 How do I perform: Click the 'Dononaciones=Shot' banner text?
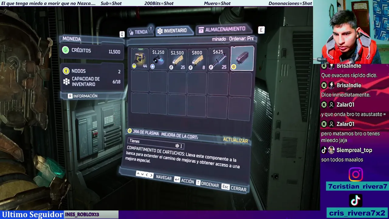pyautogui.click(x=290, y=3)
